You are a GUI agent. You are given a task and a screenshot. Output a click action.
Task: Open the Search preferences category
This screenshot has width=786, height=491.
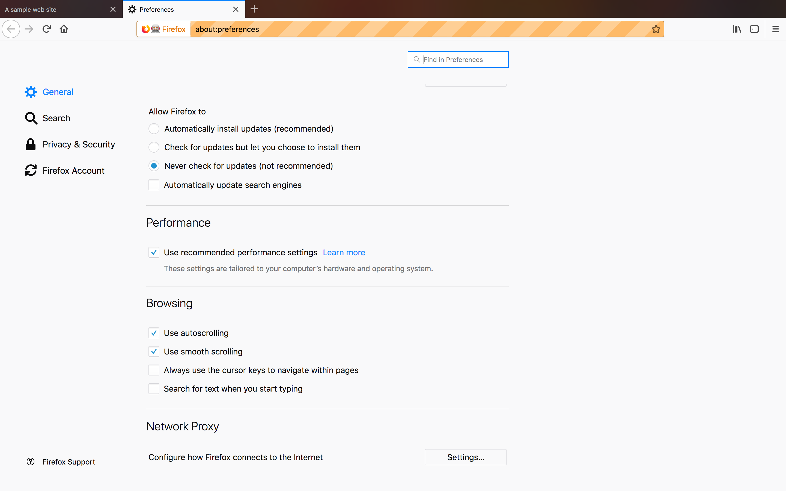tap(56, 118)
